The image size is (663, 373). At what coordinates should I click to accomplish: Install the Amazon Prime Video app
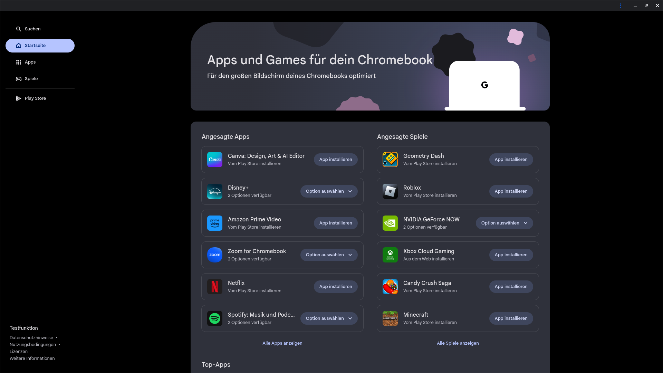[335, 223]
